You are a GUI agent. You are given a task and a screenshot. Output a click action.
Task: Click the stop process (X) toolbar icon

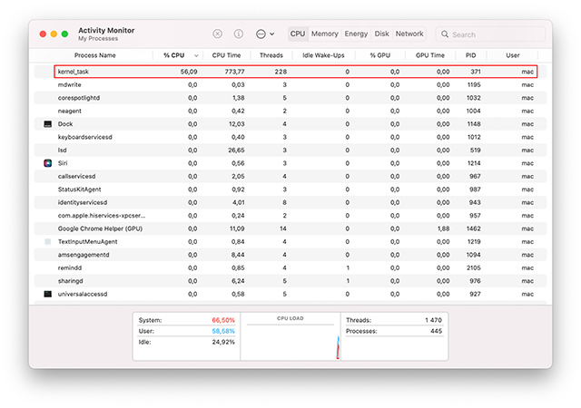click(217, 34)
